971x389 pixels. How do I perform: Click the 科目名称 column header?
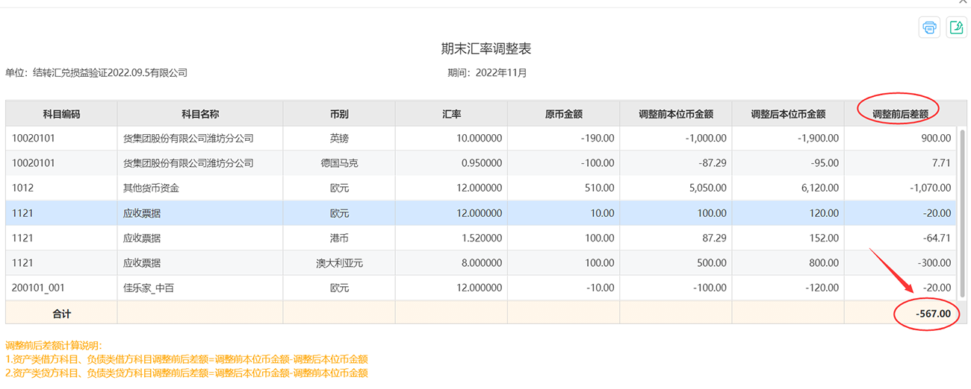pos(200,114)
